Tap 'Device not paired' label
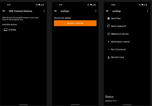 coord(62,18)
